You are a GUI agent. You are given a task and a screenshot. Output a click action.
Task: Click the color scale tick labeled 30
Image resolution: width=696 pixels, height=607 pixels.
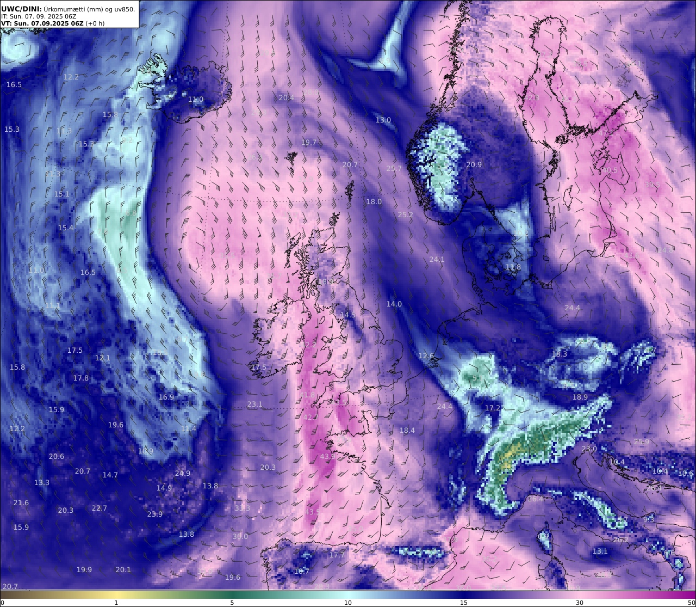click(580, 603)
